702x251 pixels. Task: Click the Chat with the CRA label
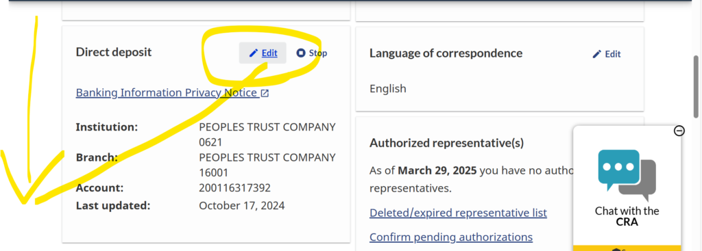coord(627,217)
